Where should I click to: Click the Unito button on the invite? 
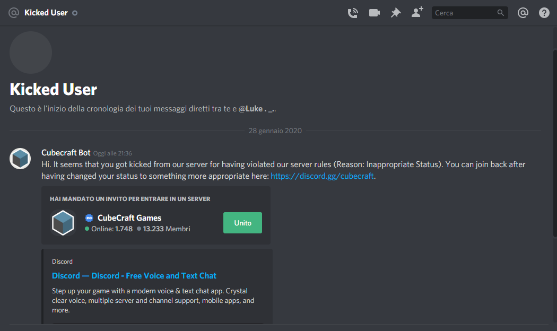(242, 223)
